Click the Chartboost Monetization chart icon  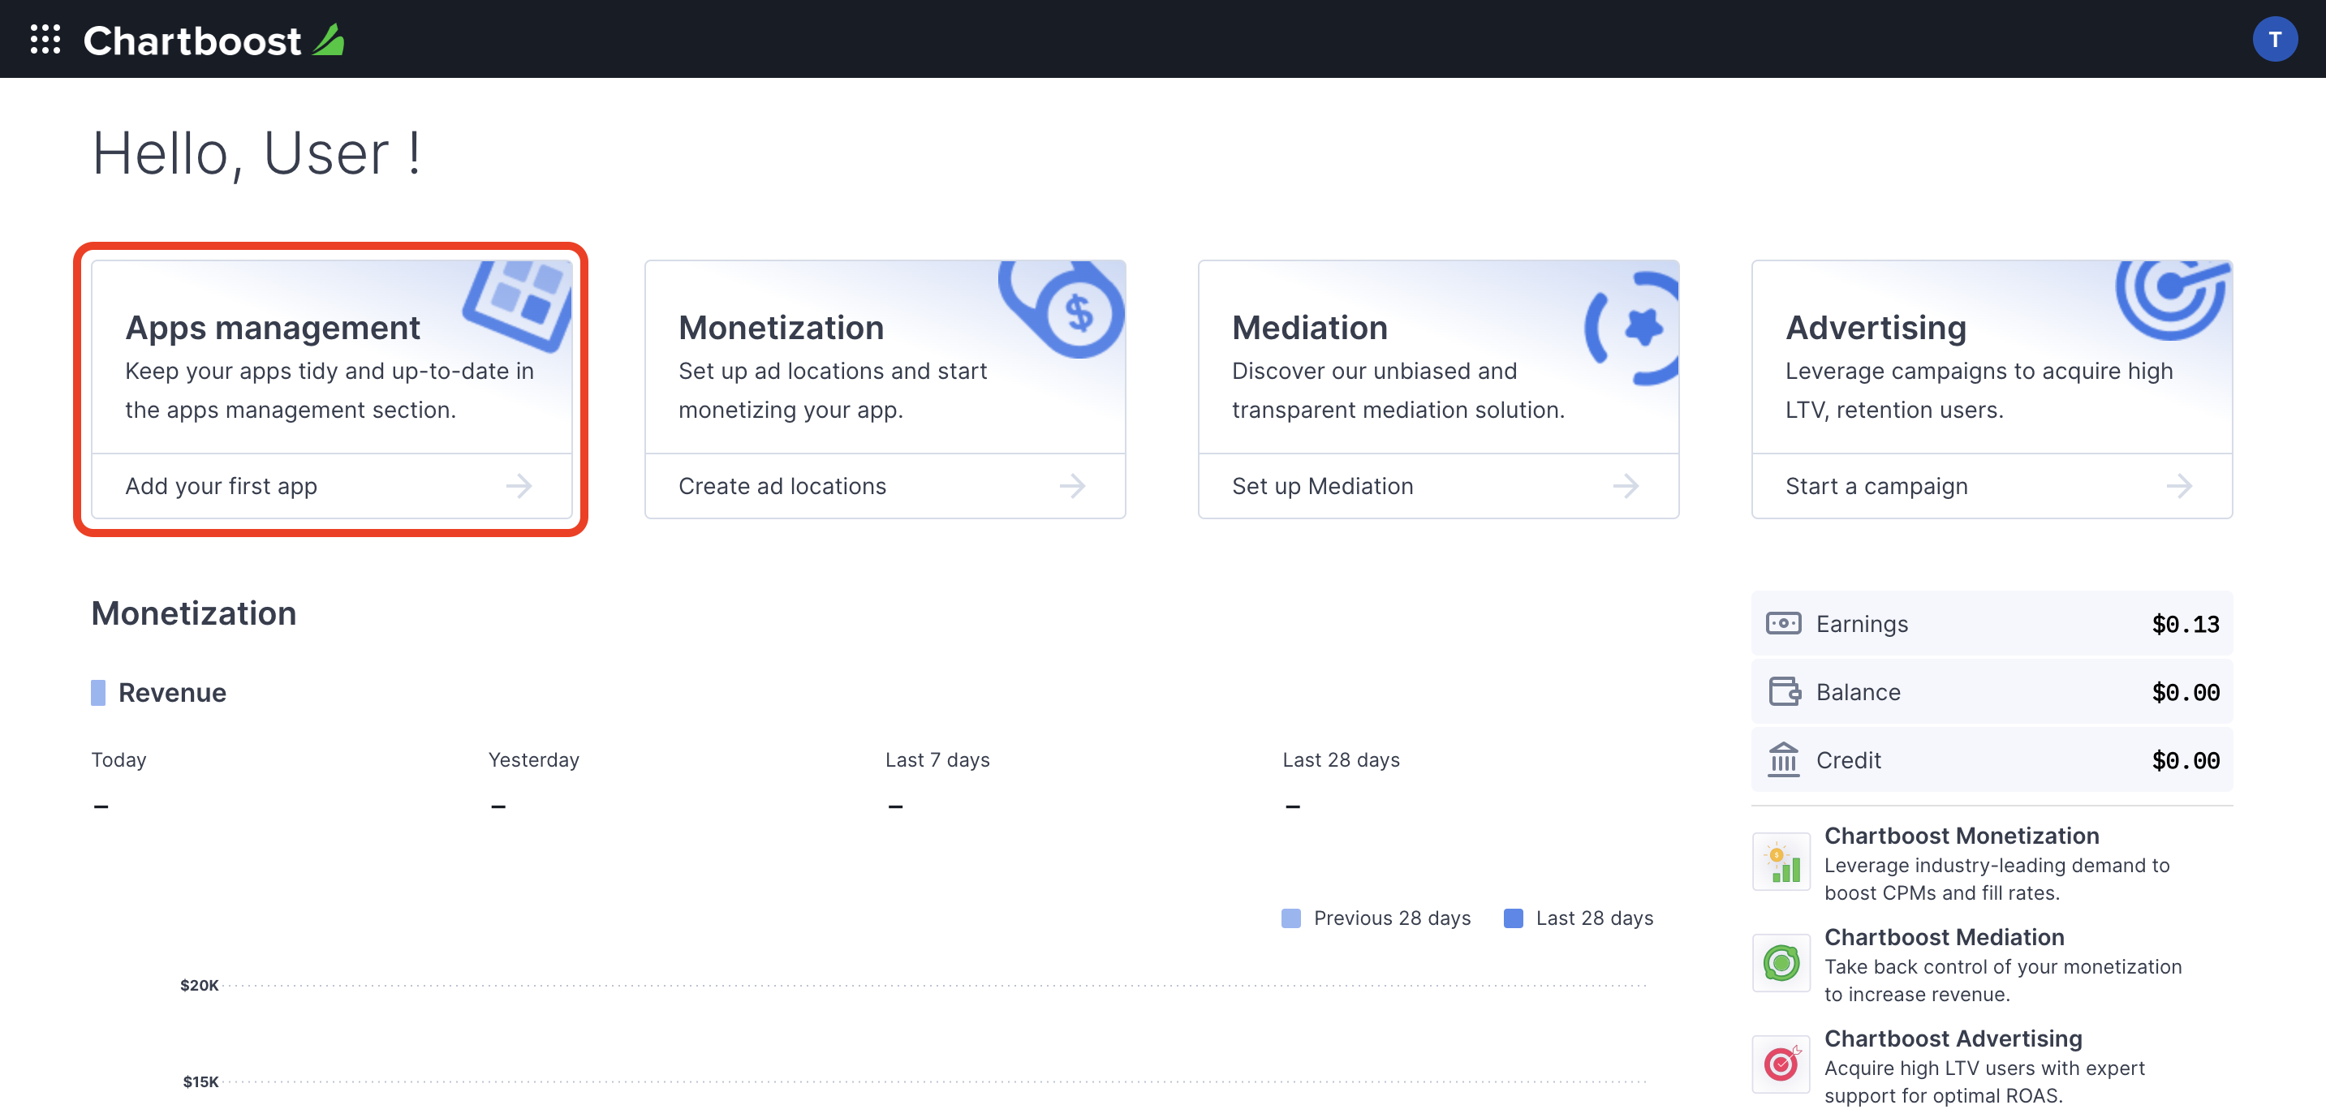(1781, 860)
